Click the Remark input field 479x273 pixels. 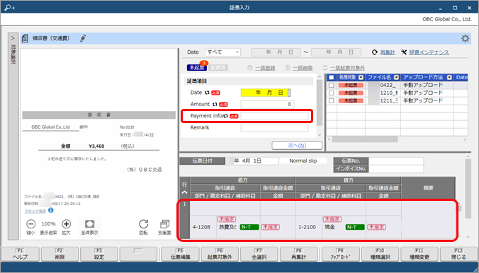click(x=274, y=128)
